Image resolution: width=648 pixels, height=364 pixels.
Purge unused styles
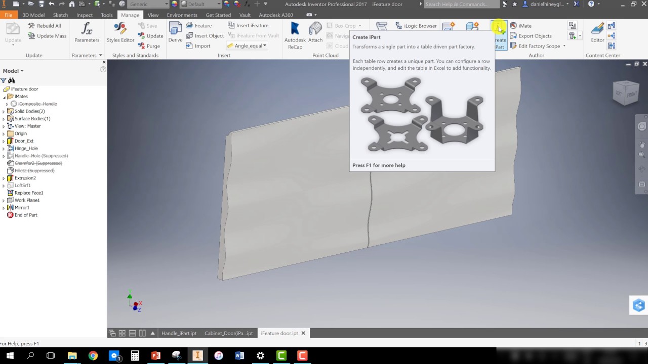149,46
